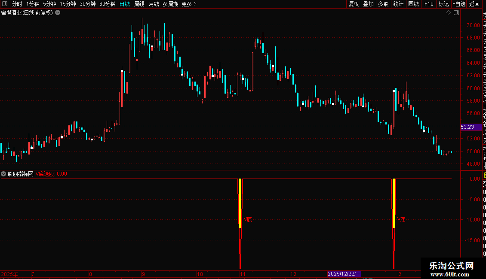The width and height of the screenshot is (486, 279).
Task: Select the 1分钟 period tab
Action: tap(33, 4)
